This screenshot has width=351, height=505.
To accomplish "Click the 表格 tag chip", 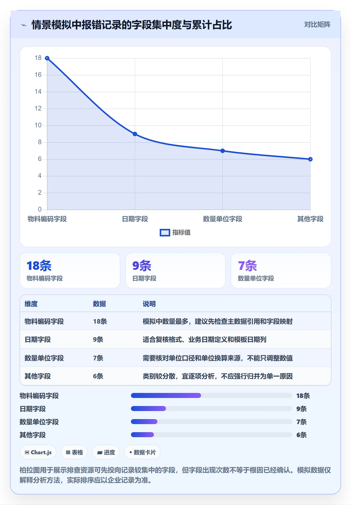I will (x=74, y=452).
